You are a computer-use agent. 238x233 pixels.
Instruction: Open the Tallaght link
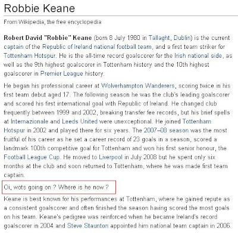pyautogui.click(x=159, y=38)
